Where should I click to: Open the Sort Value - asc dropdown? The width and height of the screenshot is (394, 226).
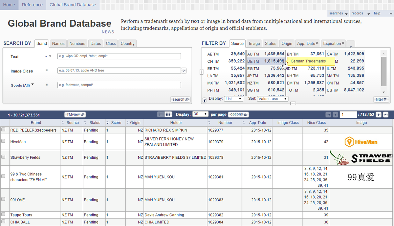click(x=273, y=99)
